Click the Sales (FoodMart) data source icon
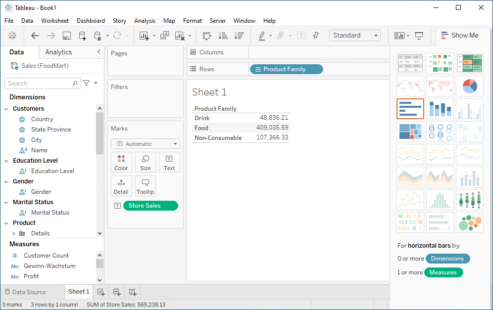The width and height of the screenshot is (493, 310). tap(14, 66)
